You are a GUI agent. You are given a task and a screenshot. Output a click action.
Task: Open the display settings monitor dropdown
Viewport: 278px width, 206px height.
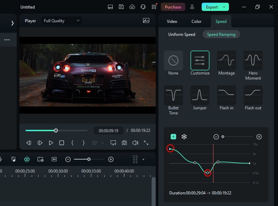point(113,143)
